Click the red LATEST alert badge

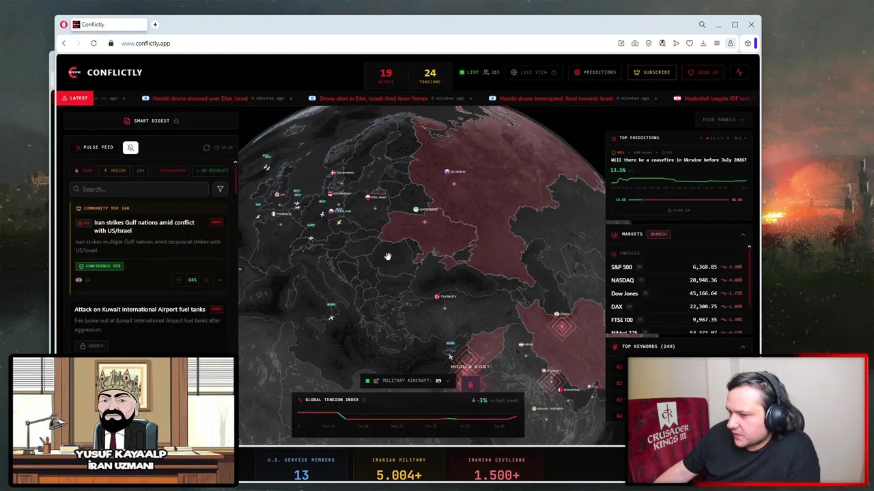point(74,98)
